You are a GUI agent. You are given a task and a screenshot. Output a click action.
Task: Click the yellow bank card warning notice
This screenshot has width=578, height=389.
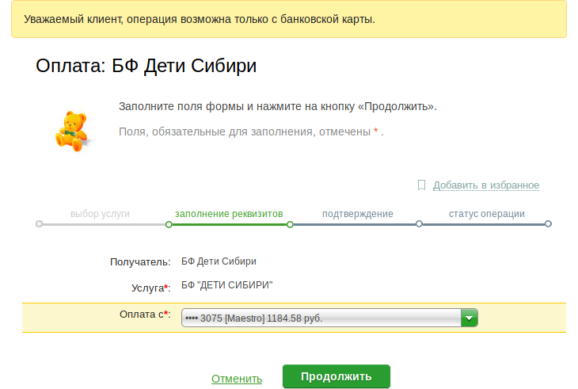coord(289,19)
